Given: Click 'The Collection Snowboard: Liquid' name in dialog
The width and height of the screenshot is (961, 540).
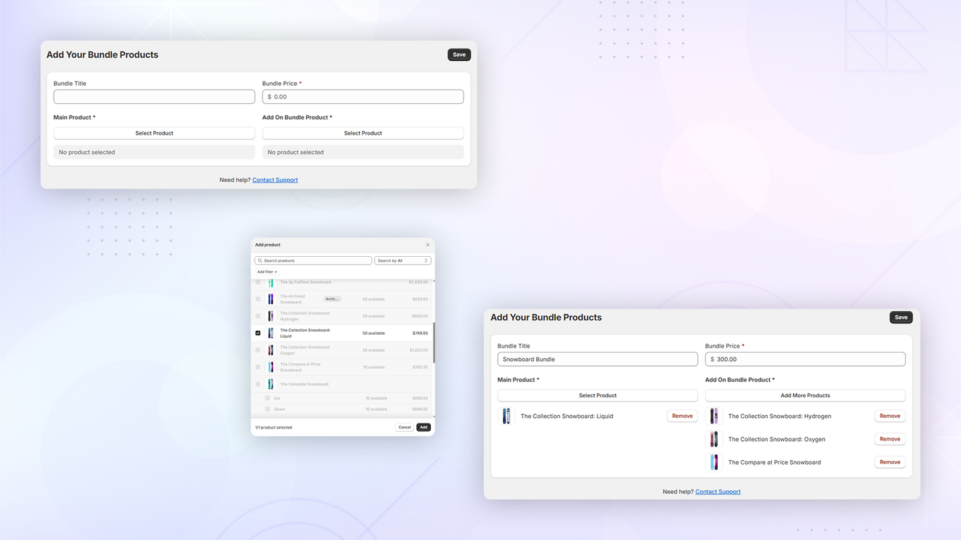Looking at the screenshot, I should pyautogui.click(x=305, y=333).
